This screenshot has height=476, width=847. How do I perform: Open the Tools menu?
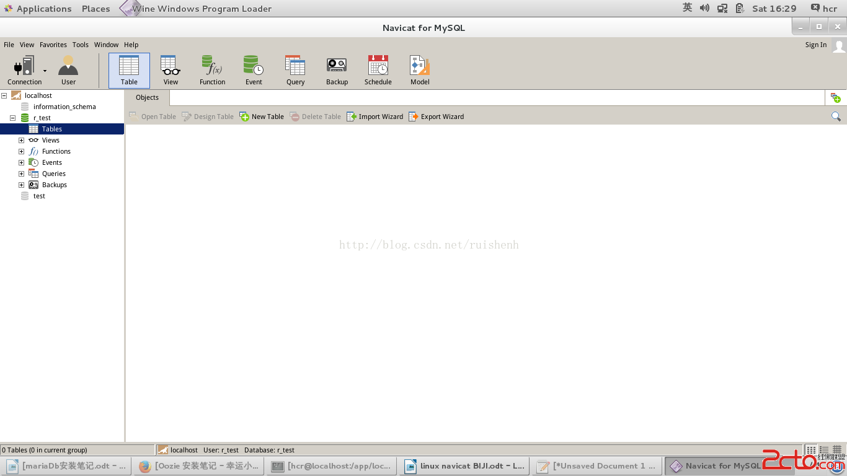(x=81, y=45)
